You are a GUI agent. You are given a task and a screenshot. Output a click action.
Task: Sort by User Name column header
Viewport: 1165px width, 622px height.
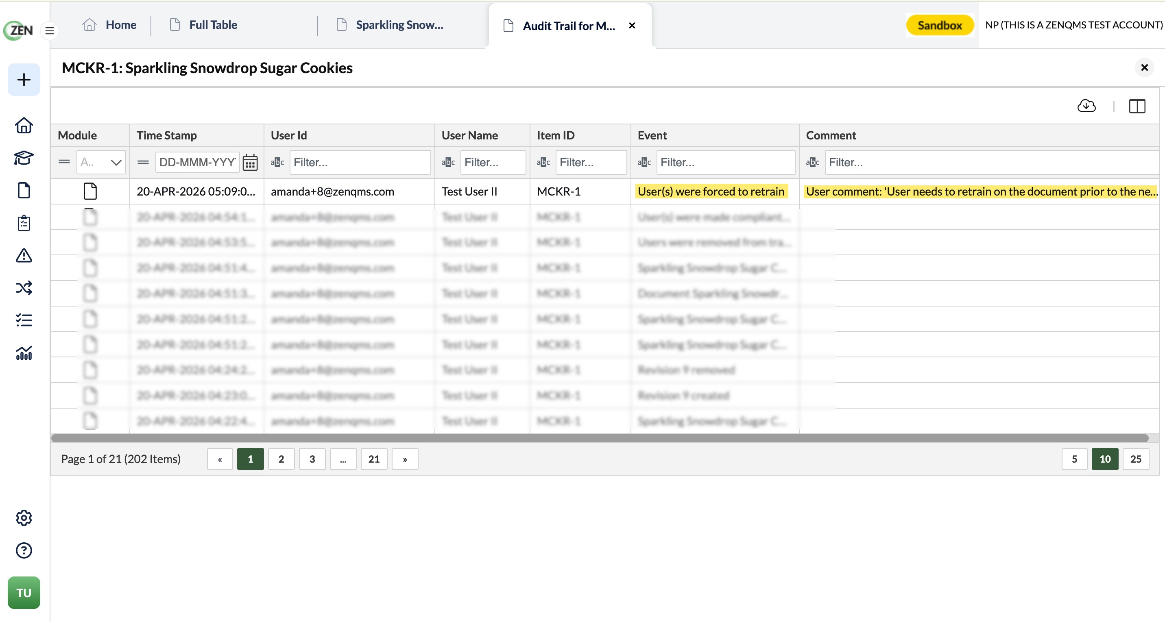point(482,135)
